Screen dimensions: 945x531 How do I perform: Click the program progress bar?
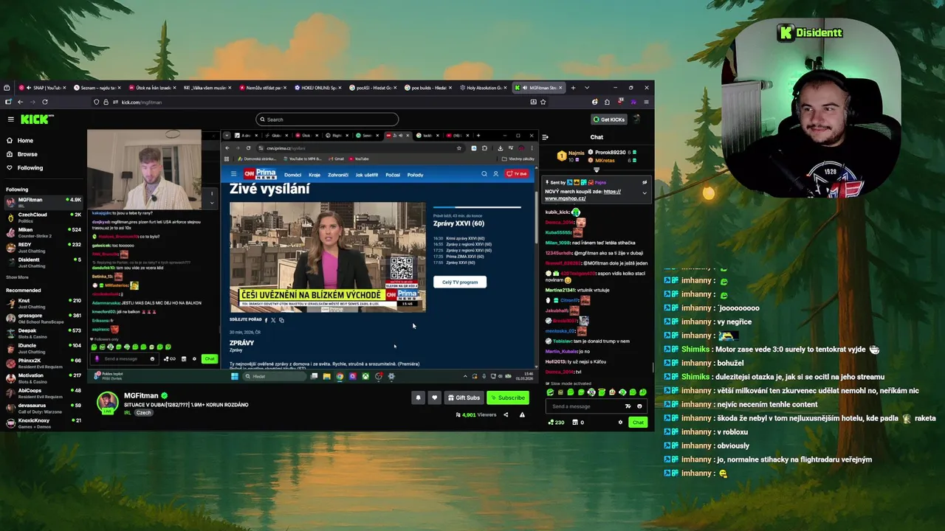477,207
